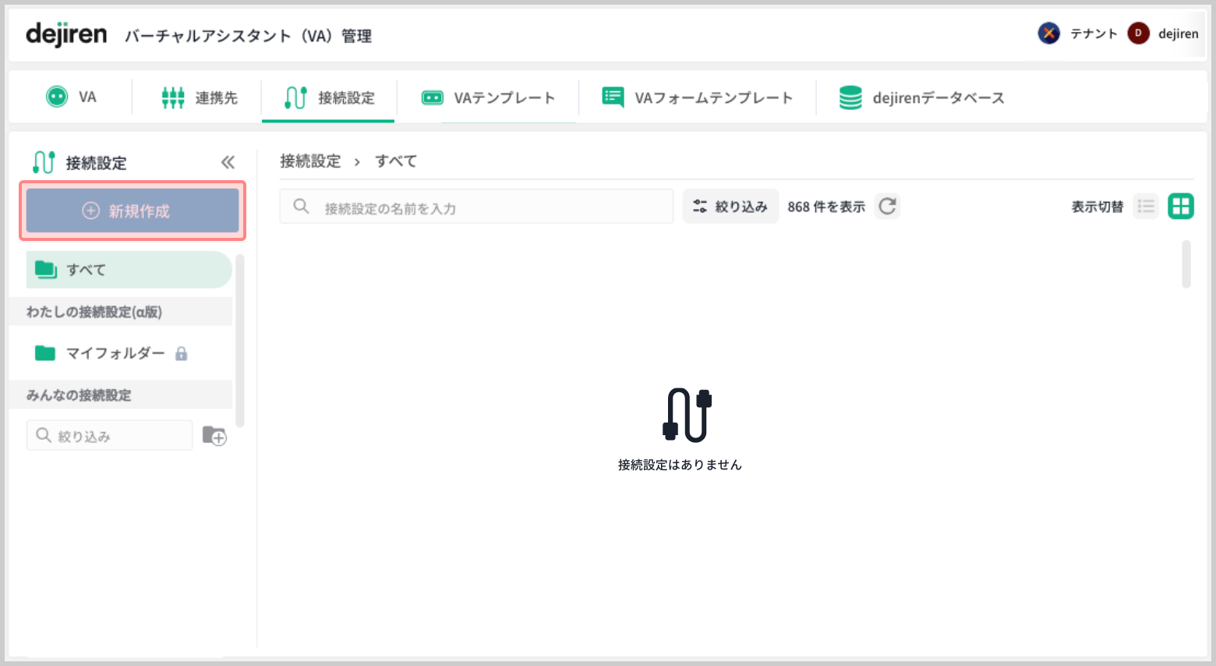The width and height of the screenshot is (1216, 666).
Task: Open the VA tab
Action: pyautogui.click(x=71, y=97)
